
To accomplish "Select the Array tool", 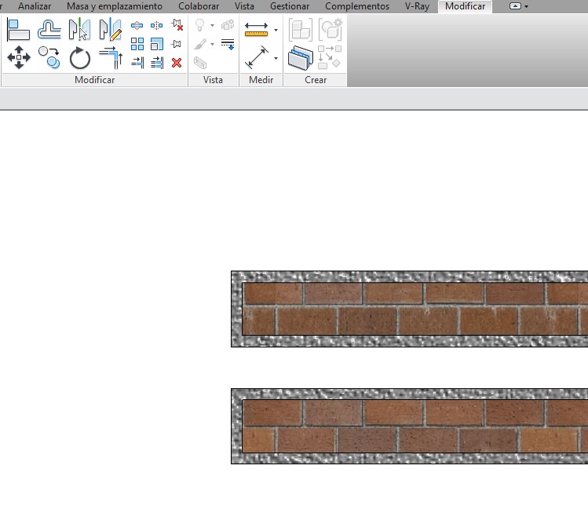I will (137, 44).
